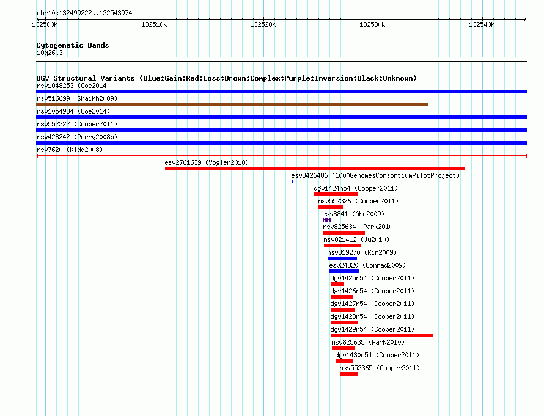Click the dgv1425n54 (Cooper2011) red bar
The image size is (544, 416).
point(337,284)
